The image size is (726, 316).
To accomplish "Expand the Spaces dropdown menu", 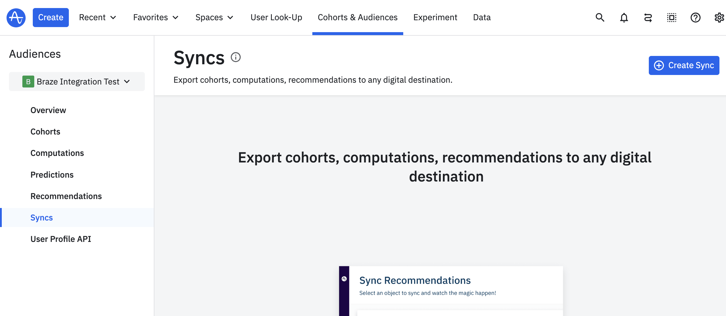I will [214, 18].
